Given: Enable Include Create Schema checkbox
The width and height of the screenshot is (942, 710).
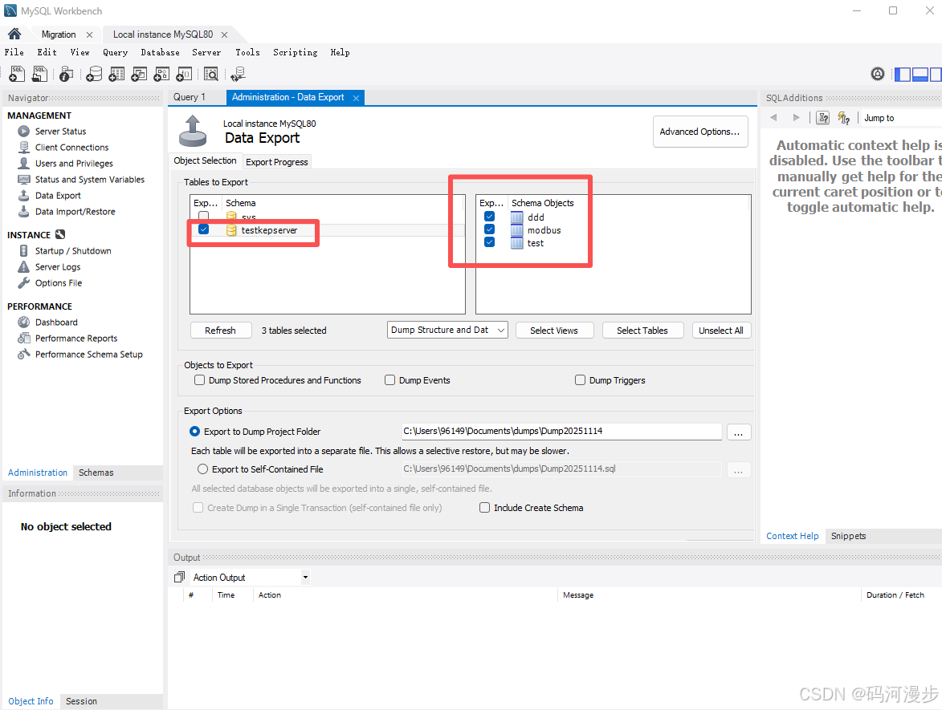Looking at the screenshot, I should click(485, 508).
